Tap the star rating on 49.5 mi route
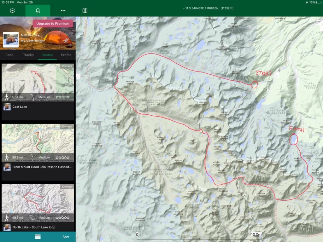Viewport: 323px width, 242px height. click(62, 218)
